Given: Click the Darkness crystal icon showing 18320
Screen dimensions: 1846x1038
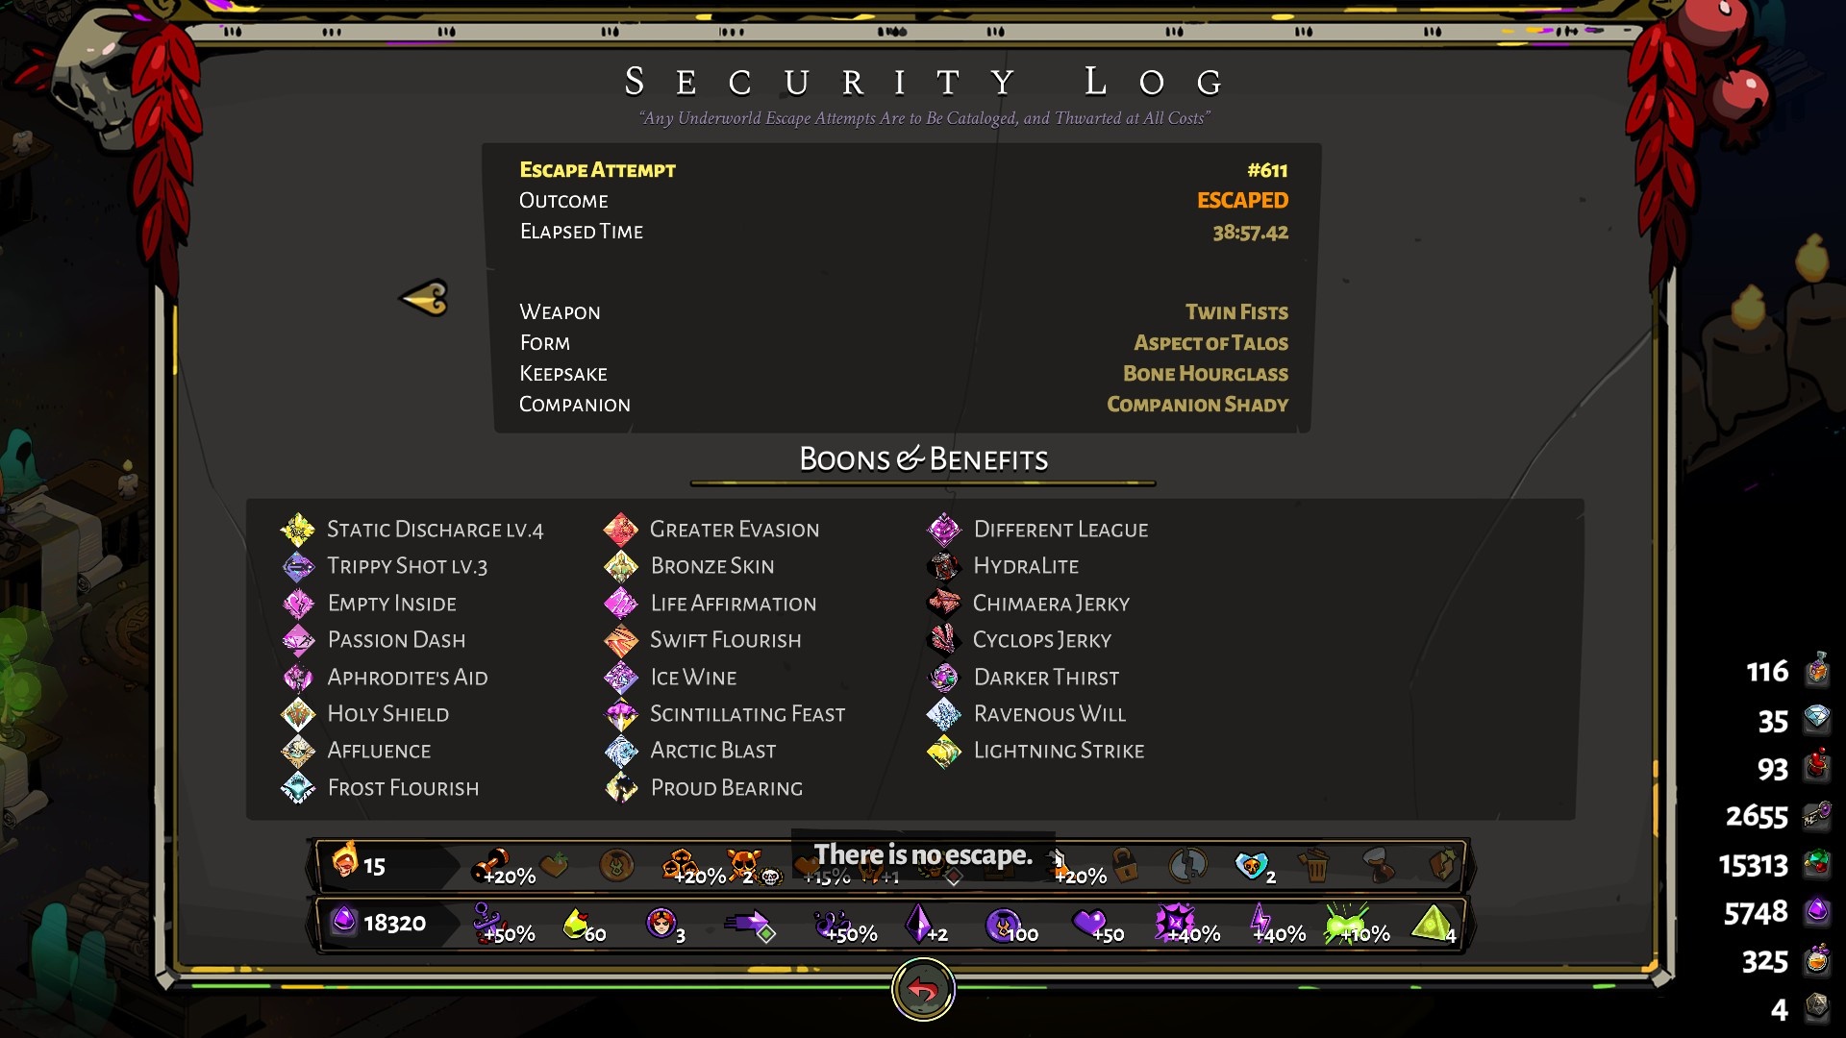Looking at the screenshot, I should click(343, 922).
